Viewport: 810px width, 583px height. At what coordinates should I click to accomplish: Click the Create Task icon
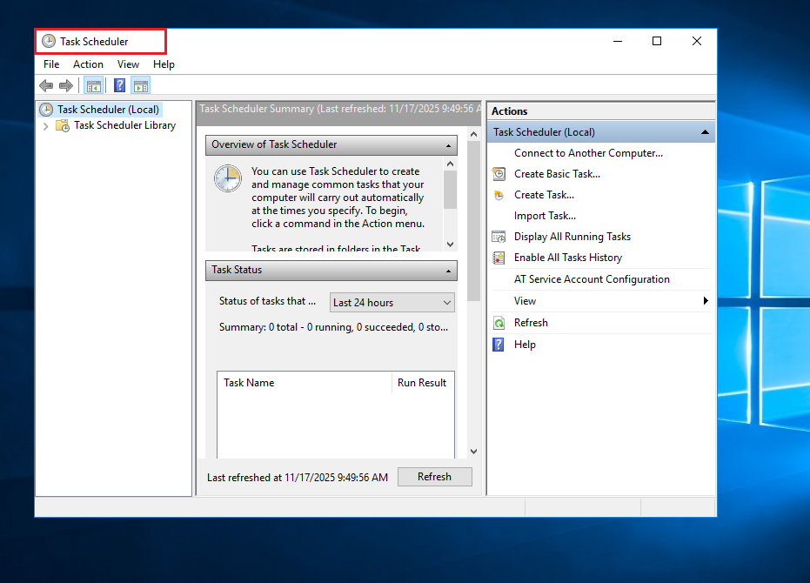[x=499, y=196]
